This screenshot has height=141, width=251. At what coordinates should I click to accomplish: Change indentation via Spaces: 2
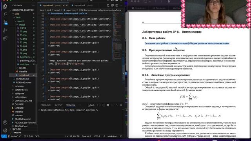pyautogui.click(x=87, y=136)
